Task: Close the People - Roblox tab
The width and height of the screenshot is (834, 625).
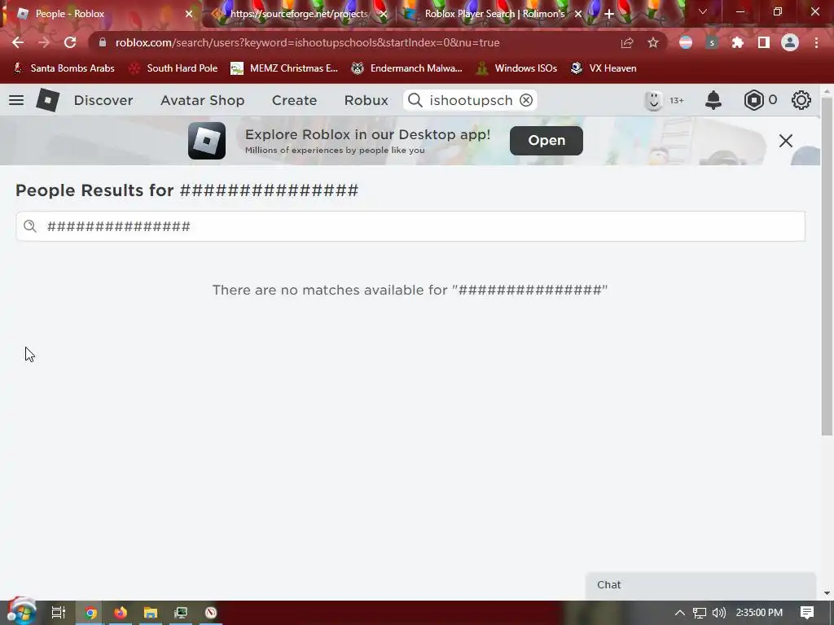Action: [189, 14]
